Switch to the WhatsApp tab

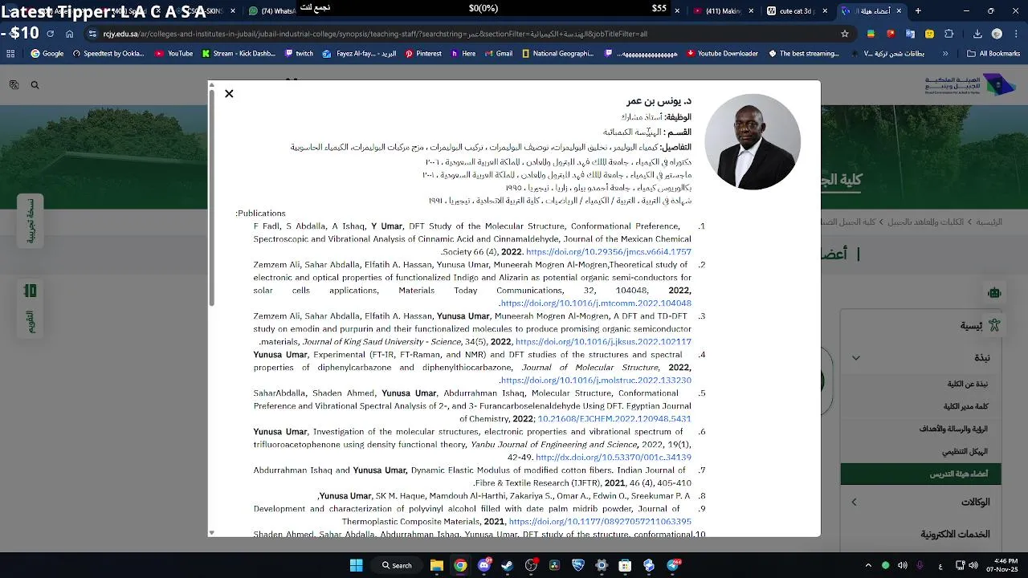(x=273, y=11)
